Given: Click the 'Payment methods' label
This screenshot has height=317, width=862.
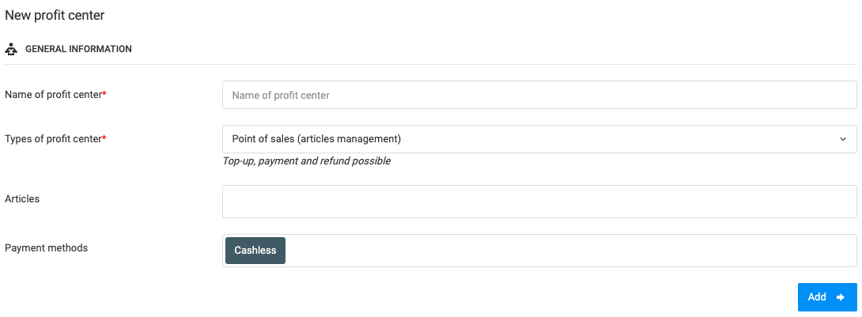Looking at the screenshot, I should tap(46, 247).
